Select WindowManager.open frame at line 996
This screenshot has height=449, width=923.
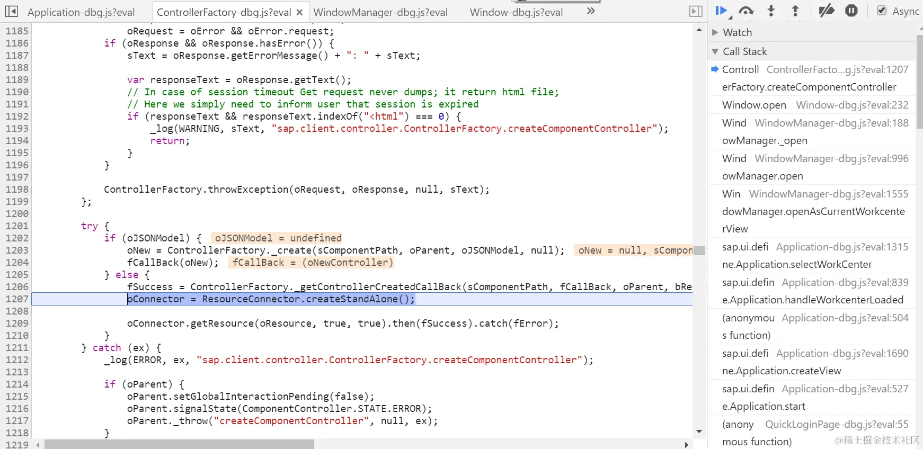click(812, 167)
